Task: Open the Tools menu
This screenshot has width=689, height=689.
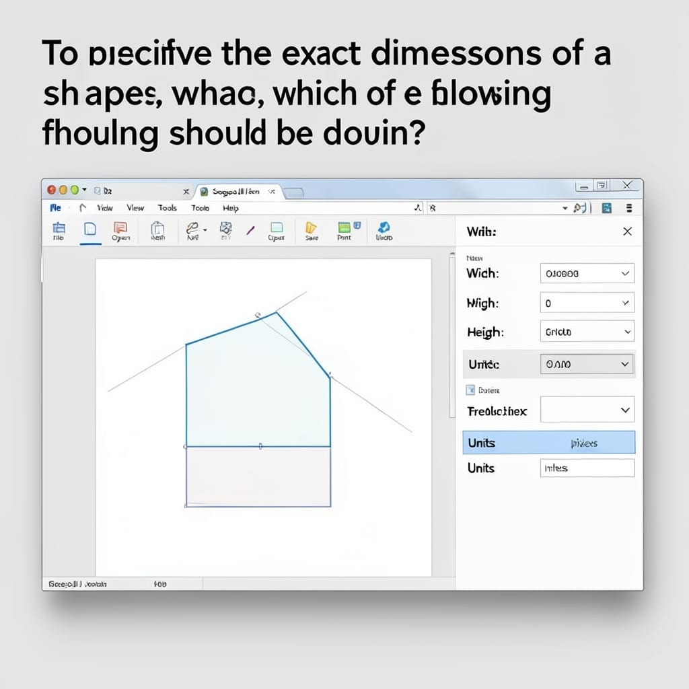Action: coord(168,208)
